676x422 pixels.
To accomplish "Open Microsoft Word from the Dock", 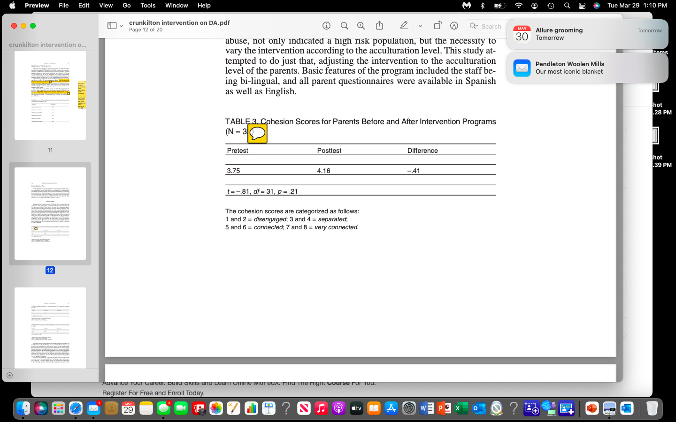I will (427, 408).
